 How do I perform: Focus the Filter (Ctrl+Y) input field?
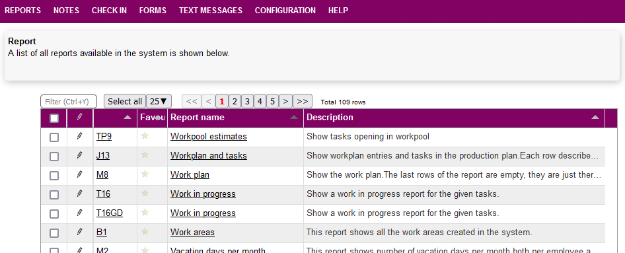(x=69, y=102)
